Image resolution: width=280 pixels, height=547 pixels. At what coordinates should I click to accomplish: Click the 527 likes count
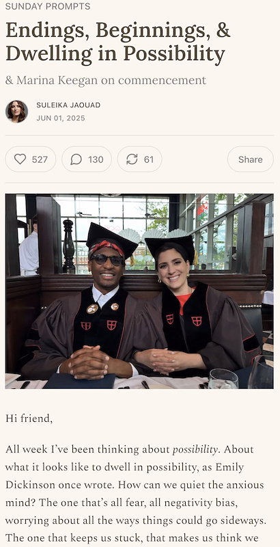tap(40, 159)
